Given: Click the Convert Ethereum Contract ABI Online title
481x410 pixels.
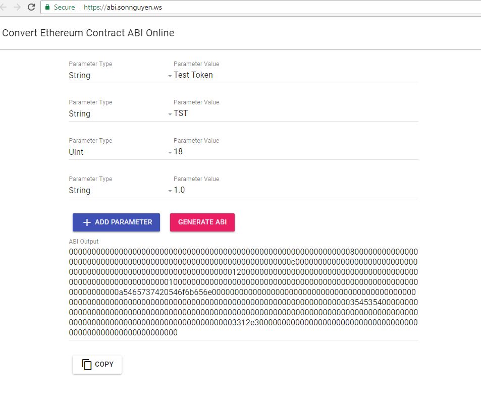Looking at the screenshot, I should point(88,33).
